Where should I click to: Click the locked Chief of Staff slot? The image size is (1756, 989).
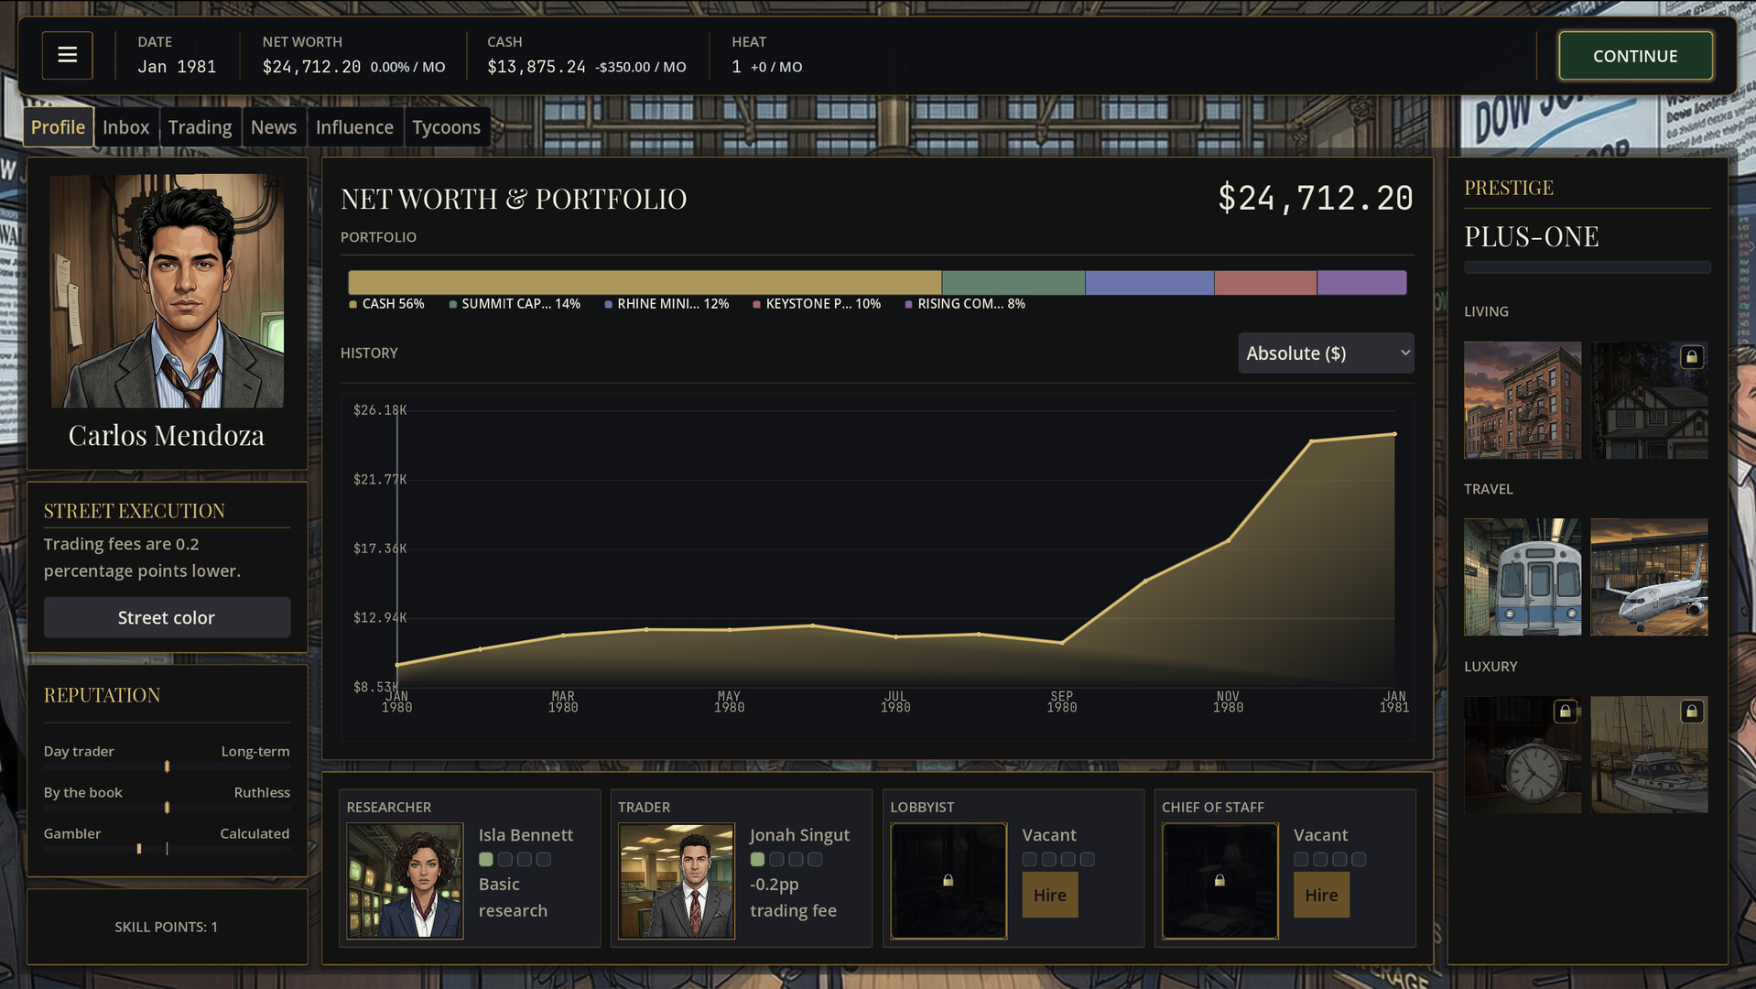[1219, 880]
